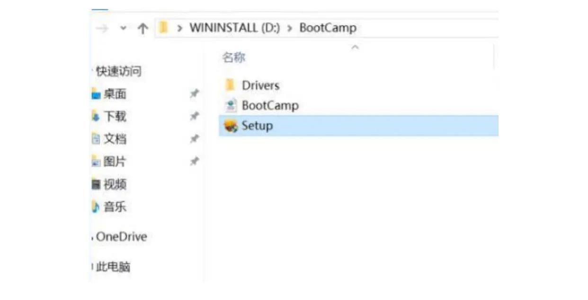Image resolution: width=588 pixels, height=300 pixels.
Task: Open OneDrive in the navigation pane
Action: pos(122,237)
